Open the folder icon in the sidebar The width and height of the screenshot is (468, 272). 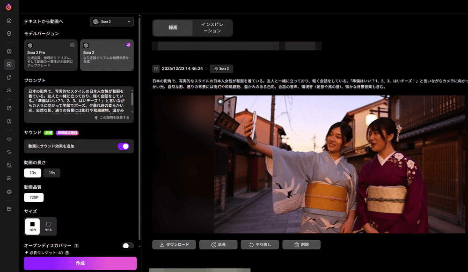tap(9, 208)
